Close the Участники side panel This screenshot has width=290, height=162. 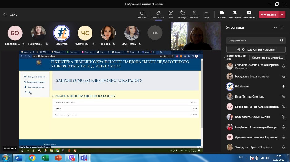pos(282,28)
